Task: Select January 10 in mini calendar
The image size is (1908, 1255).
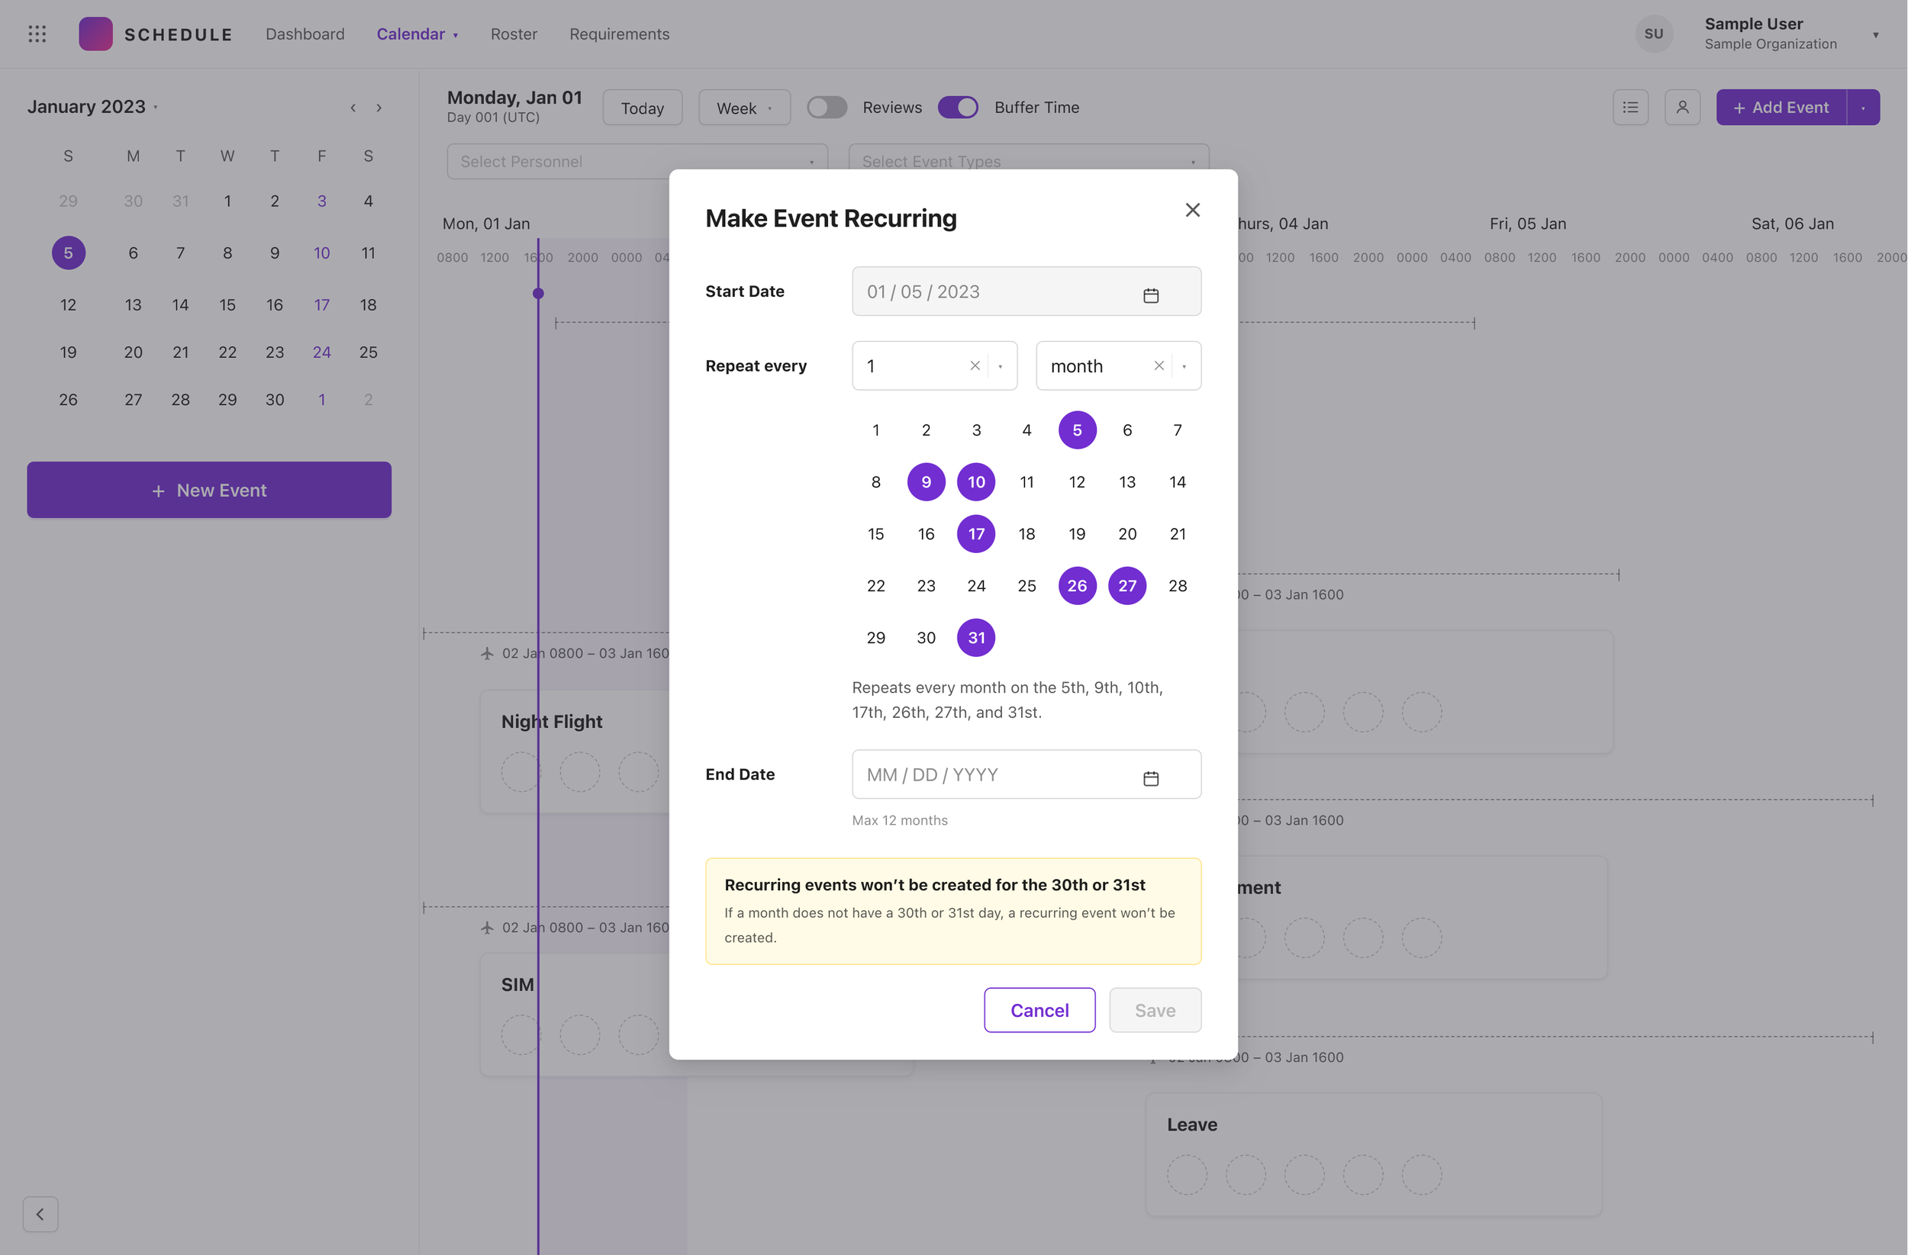Action: click(x=321, y=253)
